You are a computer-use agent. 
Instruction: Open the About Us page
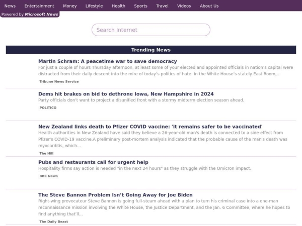tap(209, 6)
